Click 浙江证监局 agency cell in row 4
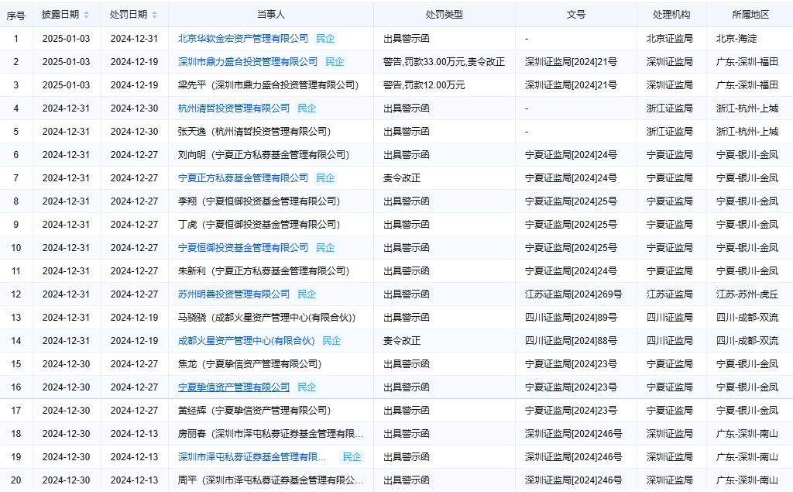The width and height of the screenshot is (793, 492). coord(671,108)
